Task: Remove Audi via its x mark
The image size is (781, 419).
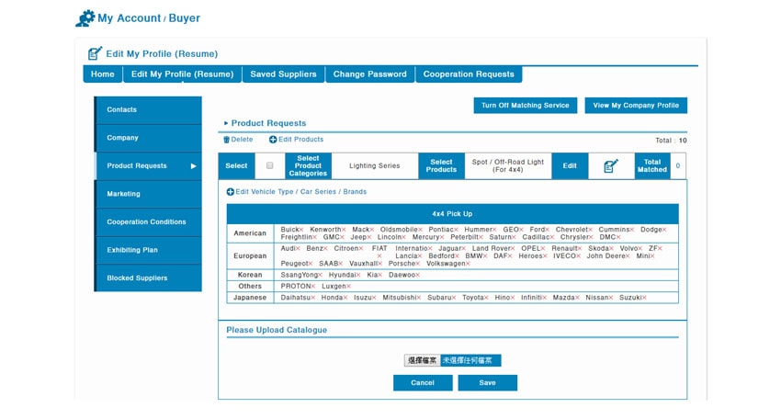Action: (298, 249)
